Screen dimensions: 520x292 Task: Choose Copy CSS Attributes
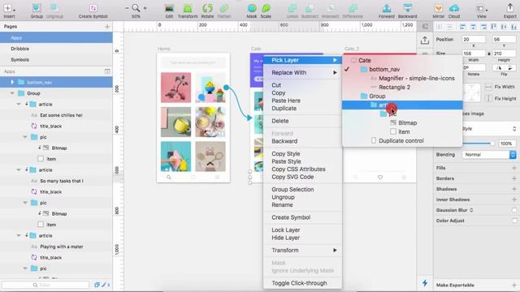tap(298, 170)
